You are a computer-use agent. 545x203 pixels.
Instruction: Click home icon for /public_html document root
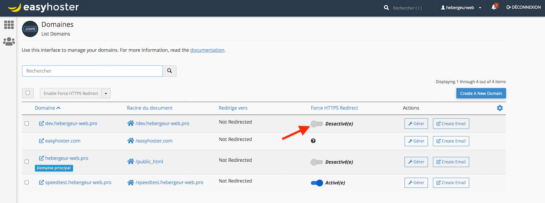(130, 162)
